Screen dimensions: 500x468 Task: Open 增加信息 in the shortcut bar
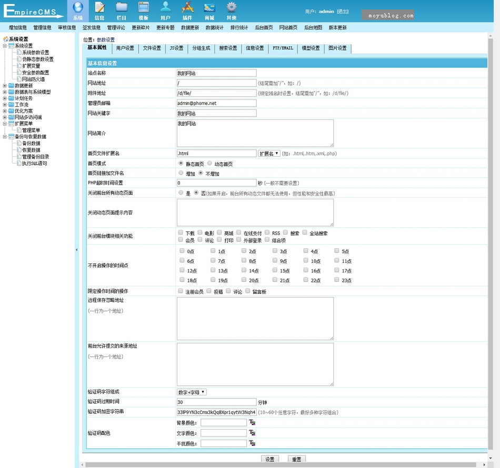(x=18, y=27)
